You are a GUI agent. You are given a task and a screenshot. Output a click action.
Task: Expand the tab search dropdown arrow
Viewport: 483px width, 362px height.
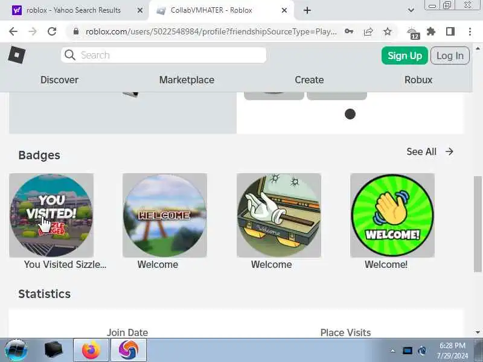point(411,10)
